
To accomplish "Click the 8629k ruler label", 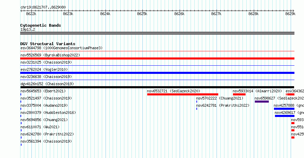I will 290,14.
